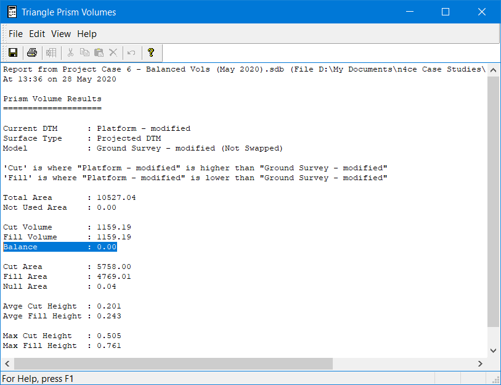The width and height of the screenshot is (501, 385).
Task: Open the View menu
Action: (61, 34)
